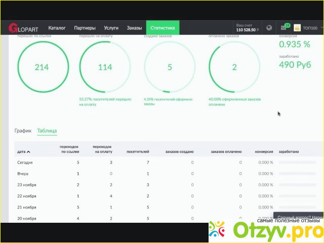
Task: Click the yellow user avatar icon
Action: 297,28
